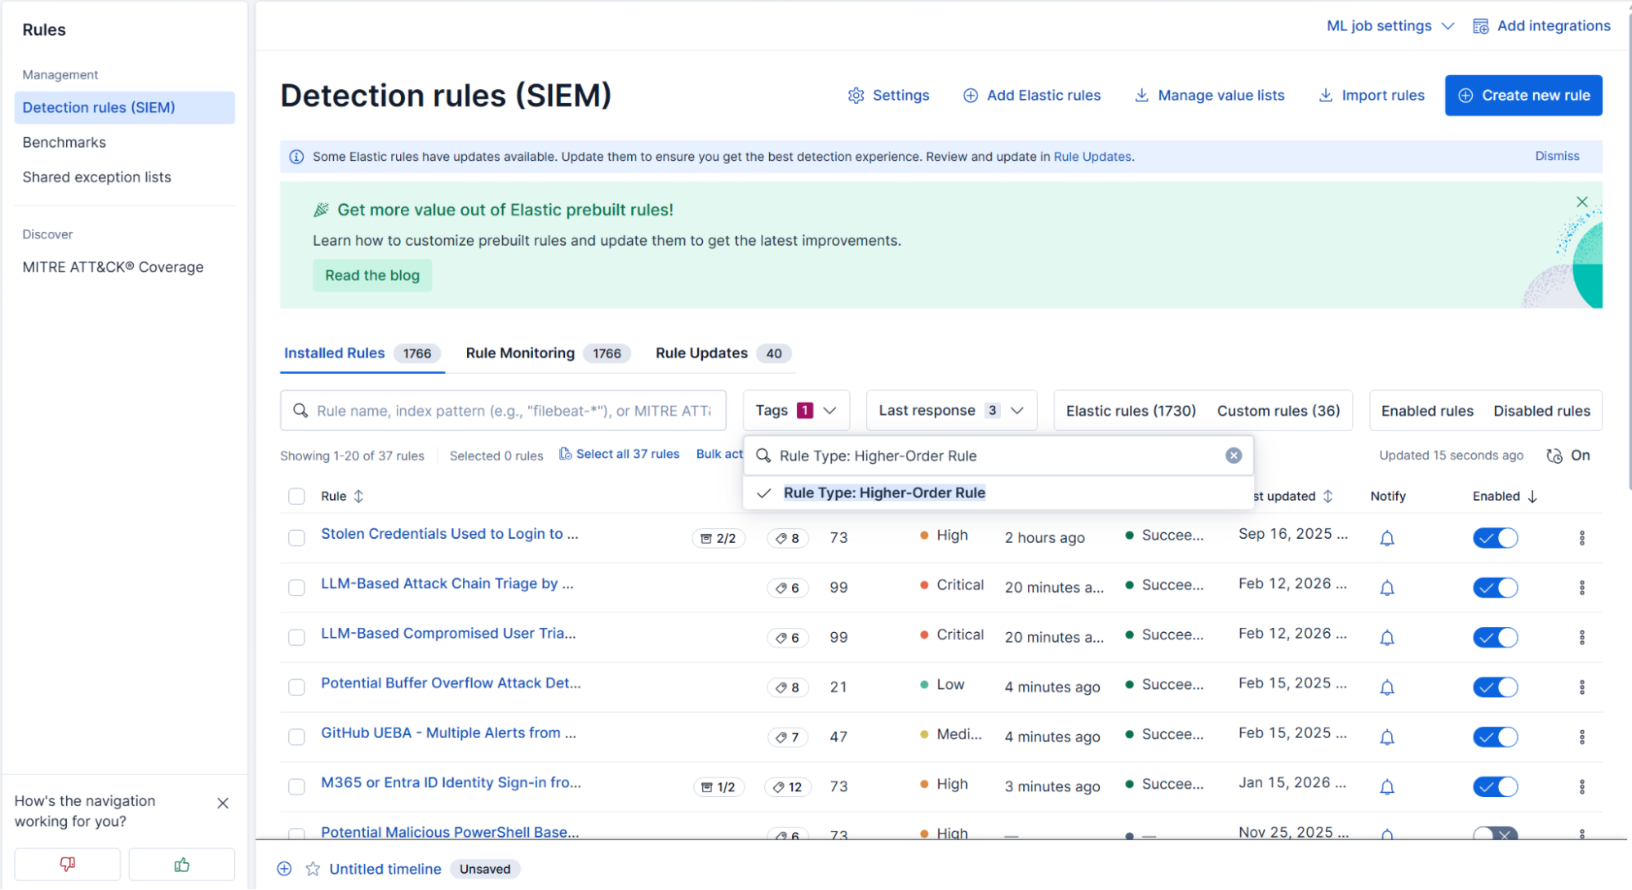Sort by the Rule column header
1632x890 pixels.
(342, 496)
